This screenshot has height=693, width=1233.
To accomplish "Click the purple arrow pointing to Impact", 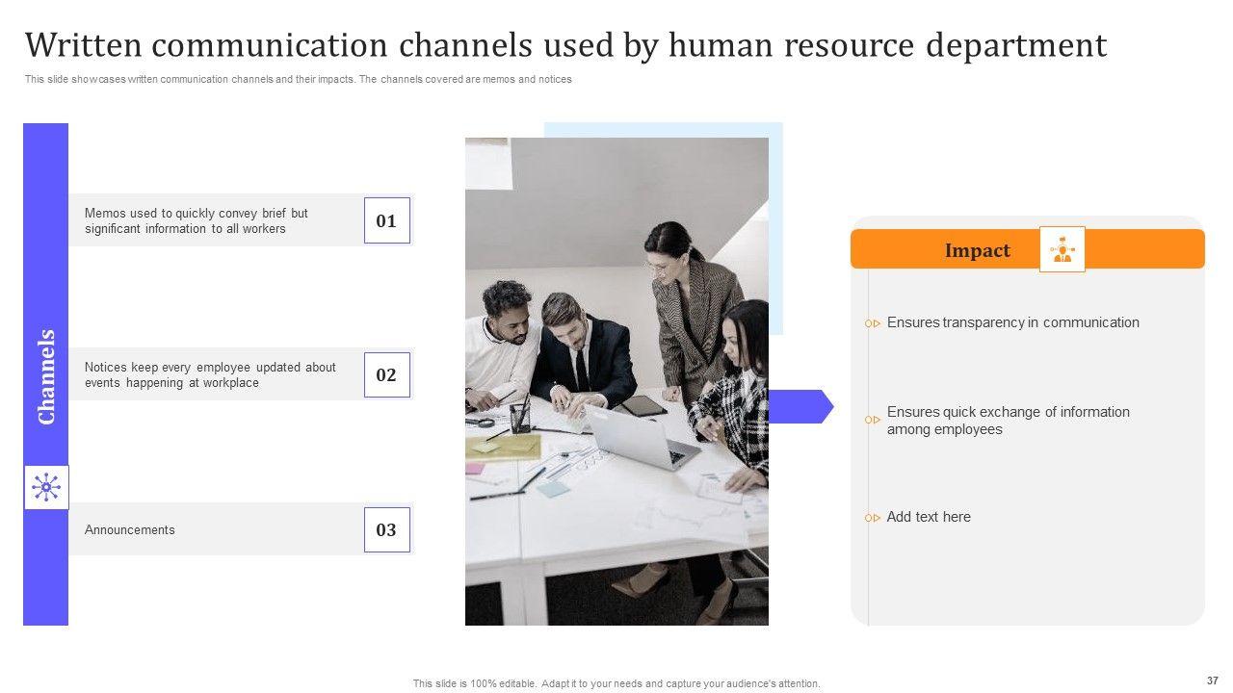I will coord(800,406).
